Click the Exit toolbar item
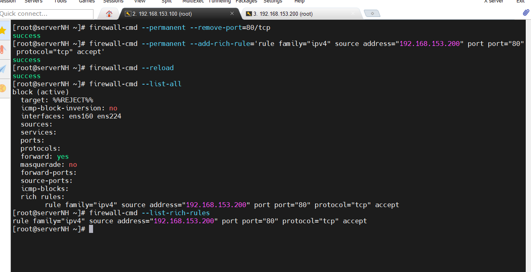Image resolution: width=531 pixels, height=272 pixels. 521,2
